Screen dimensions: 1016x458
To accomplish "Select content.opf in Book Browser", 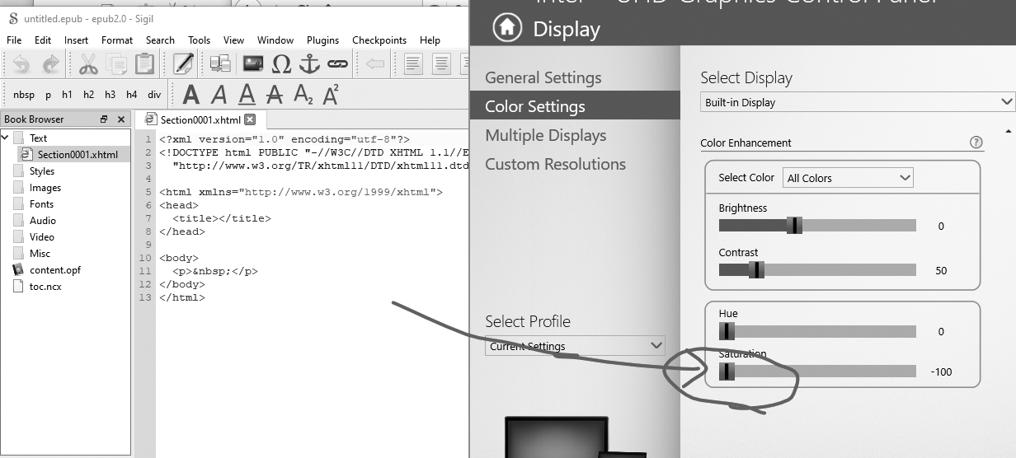I will pos(54,269).
